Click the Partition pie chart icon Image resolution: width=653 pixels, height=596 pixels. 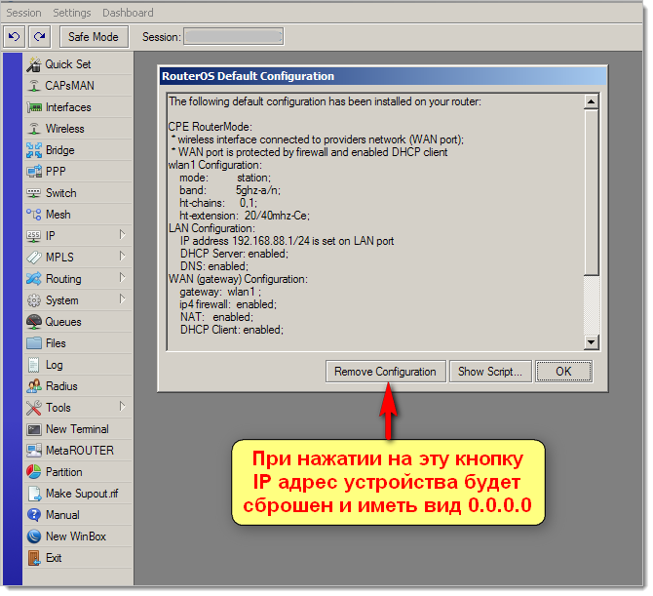tap(34, 472)
